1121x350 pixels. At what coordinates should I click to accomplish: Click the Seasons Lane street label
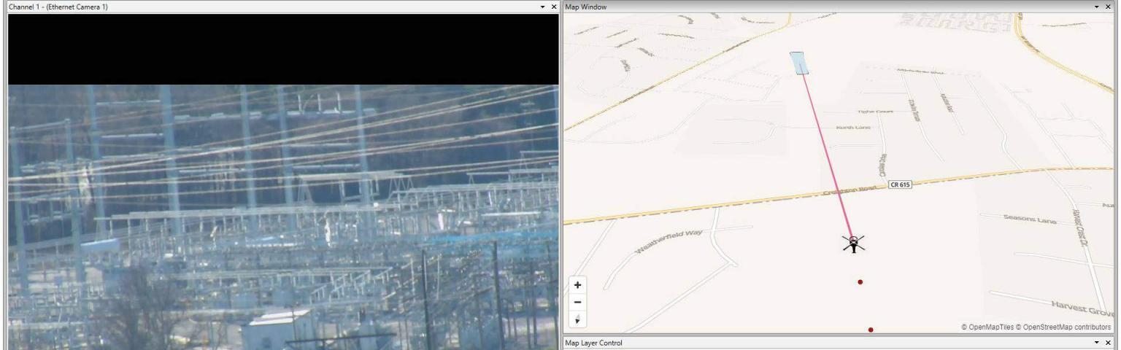[1030, 219]
